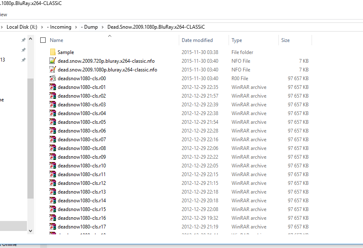This screenshot has width=363, height=248.
Task: Expand the chevron after - Incoming
Action: [76, 27]
